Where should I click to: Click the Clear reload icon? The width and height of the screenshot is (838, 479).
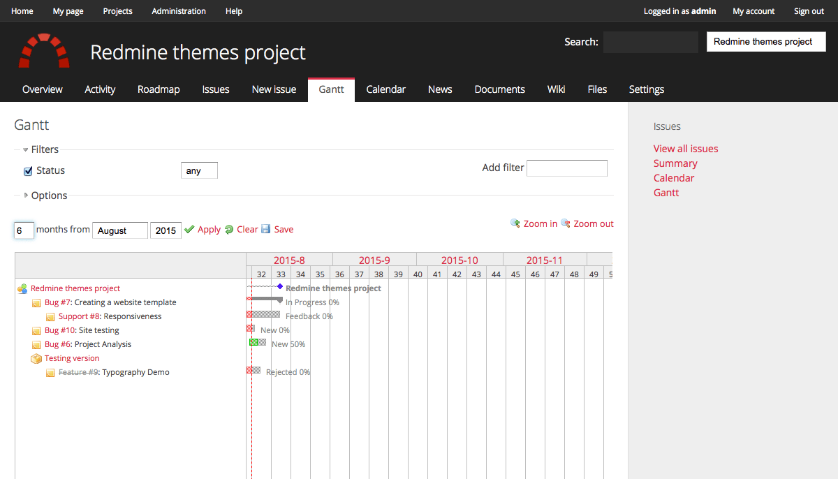pyautogui.click(x=229, y=229)
